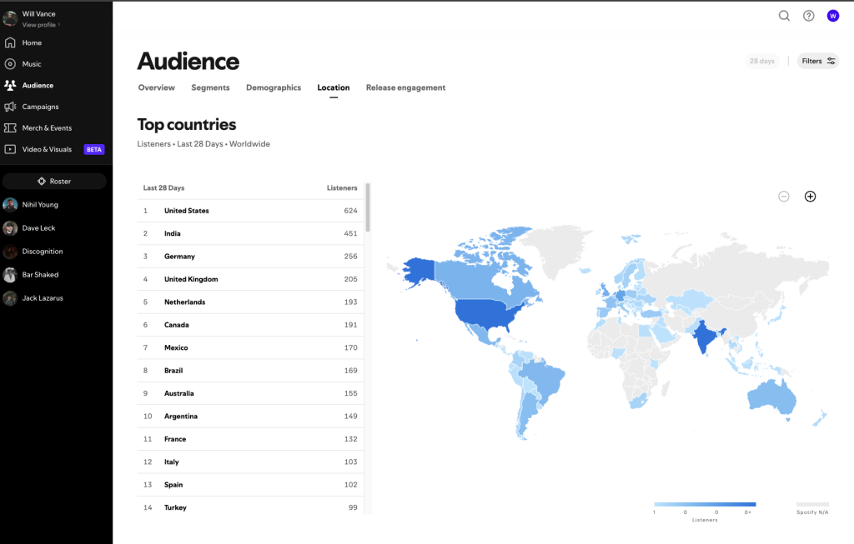Click the Video & Visuals icon
Viewport: 854px width, 544px height.
click(x=10, y=149)
